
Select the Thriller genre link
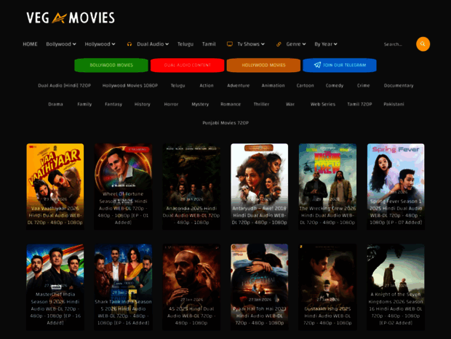(x=261, y=104)
